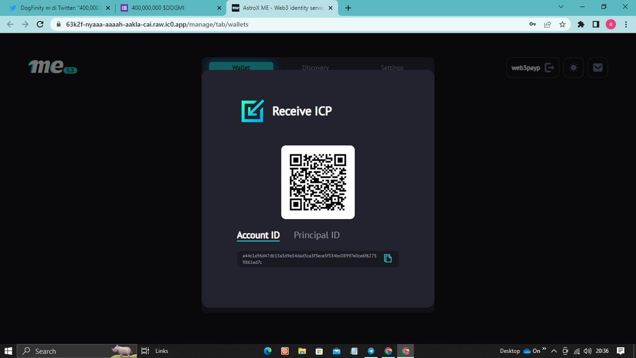This screenshot has height=358, width=636.
Task: Click the ME logo
Action: pyautogui.click(x=52, y=67)
